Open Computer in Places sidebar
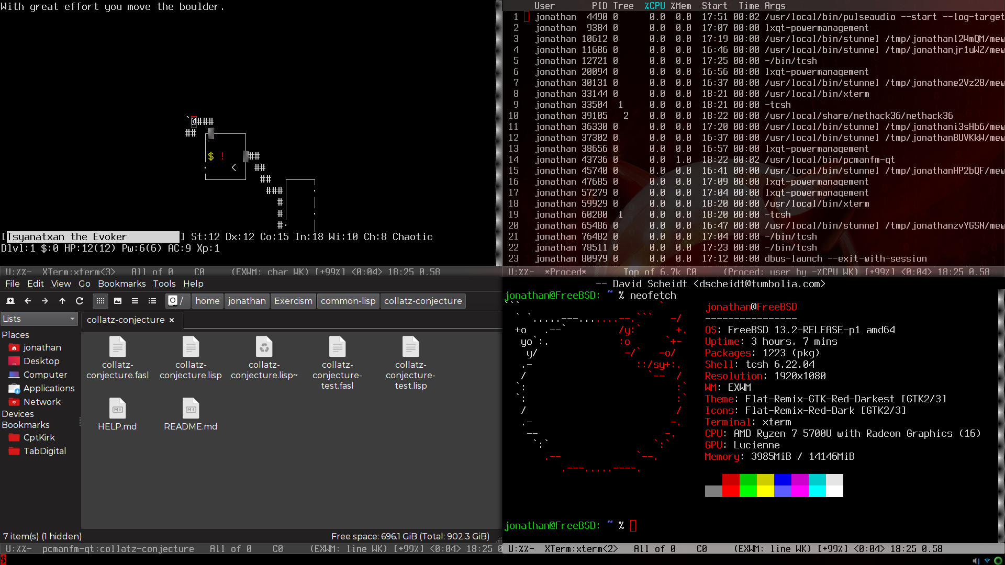Image resolution: width=1005 pixels, height=565 pixels. (38, 375)
